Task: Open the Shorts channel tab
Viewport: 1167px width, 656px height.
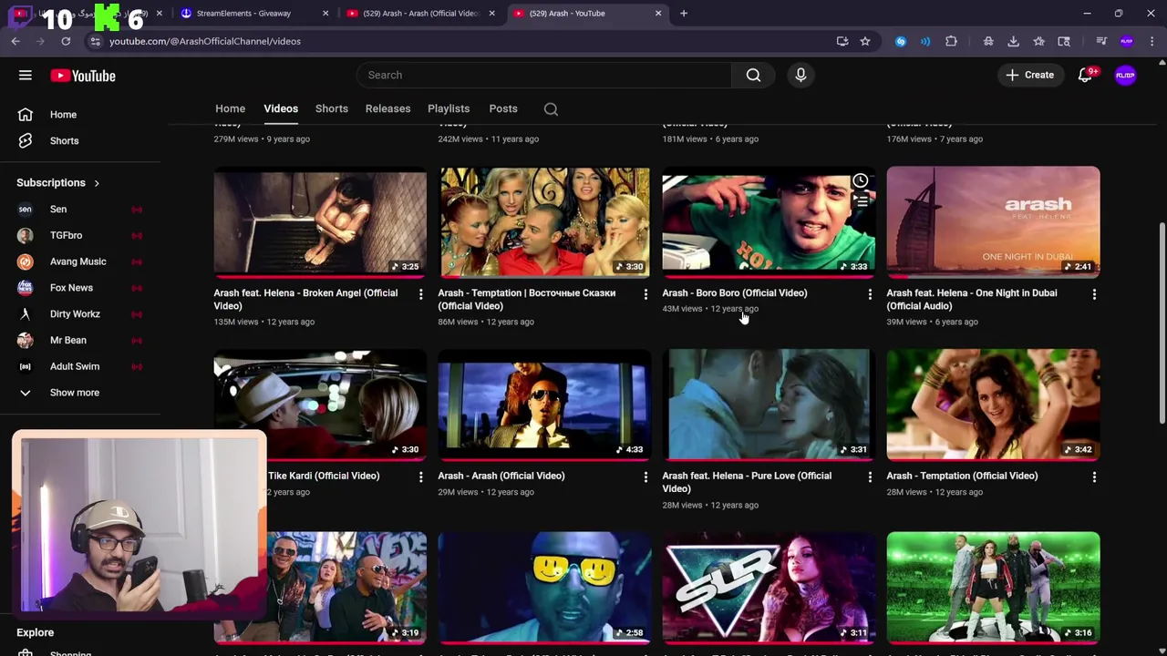Action: [x=332, y=108]
